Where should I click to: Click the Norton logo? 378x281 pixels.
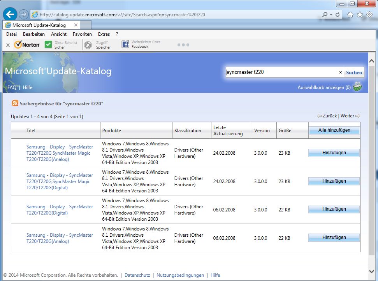27,45
